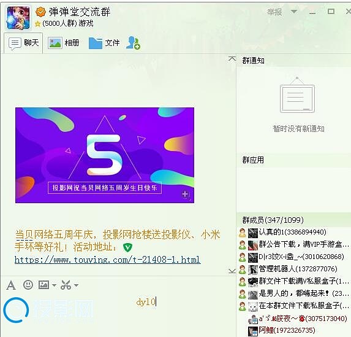The image size is (351, 337).
Task: Select member ending with (3075173040)
Action: 294,319
